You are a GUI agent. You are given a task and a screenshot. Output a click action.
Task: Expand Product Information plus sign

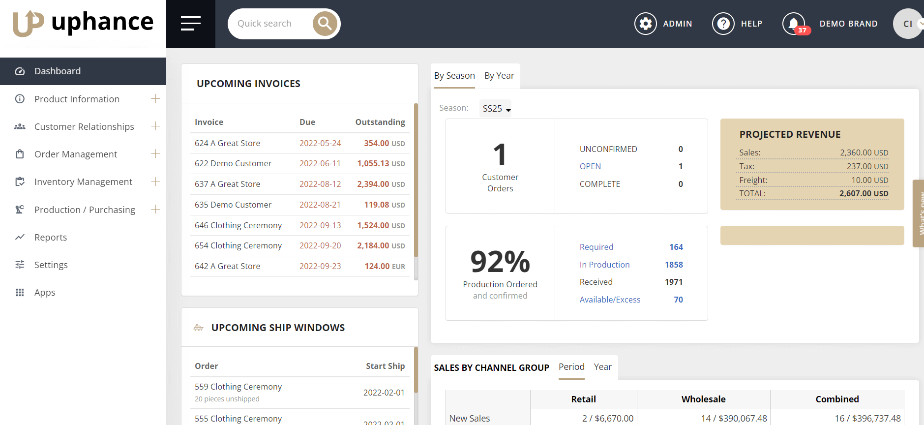pyautogui.click(x=155, y=99)
